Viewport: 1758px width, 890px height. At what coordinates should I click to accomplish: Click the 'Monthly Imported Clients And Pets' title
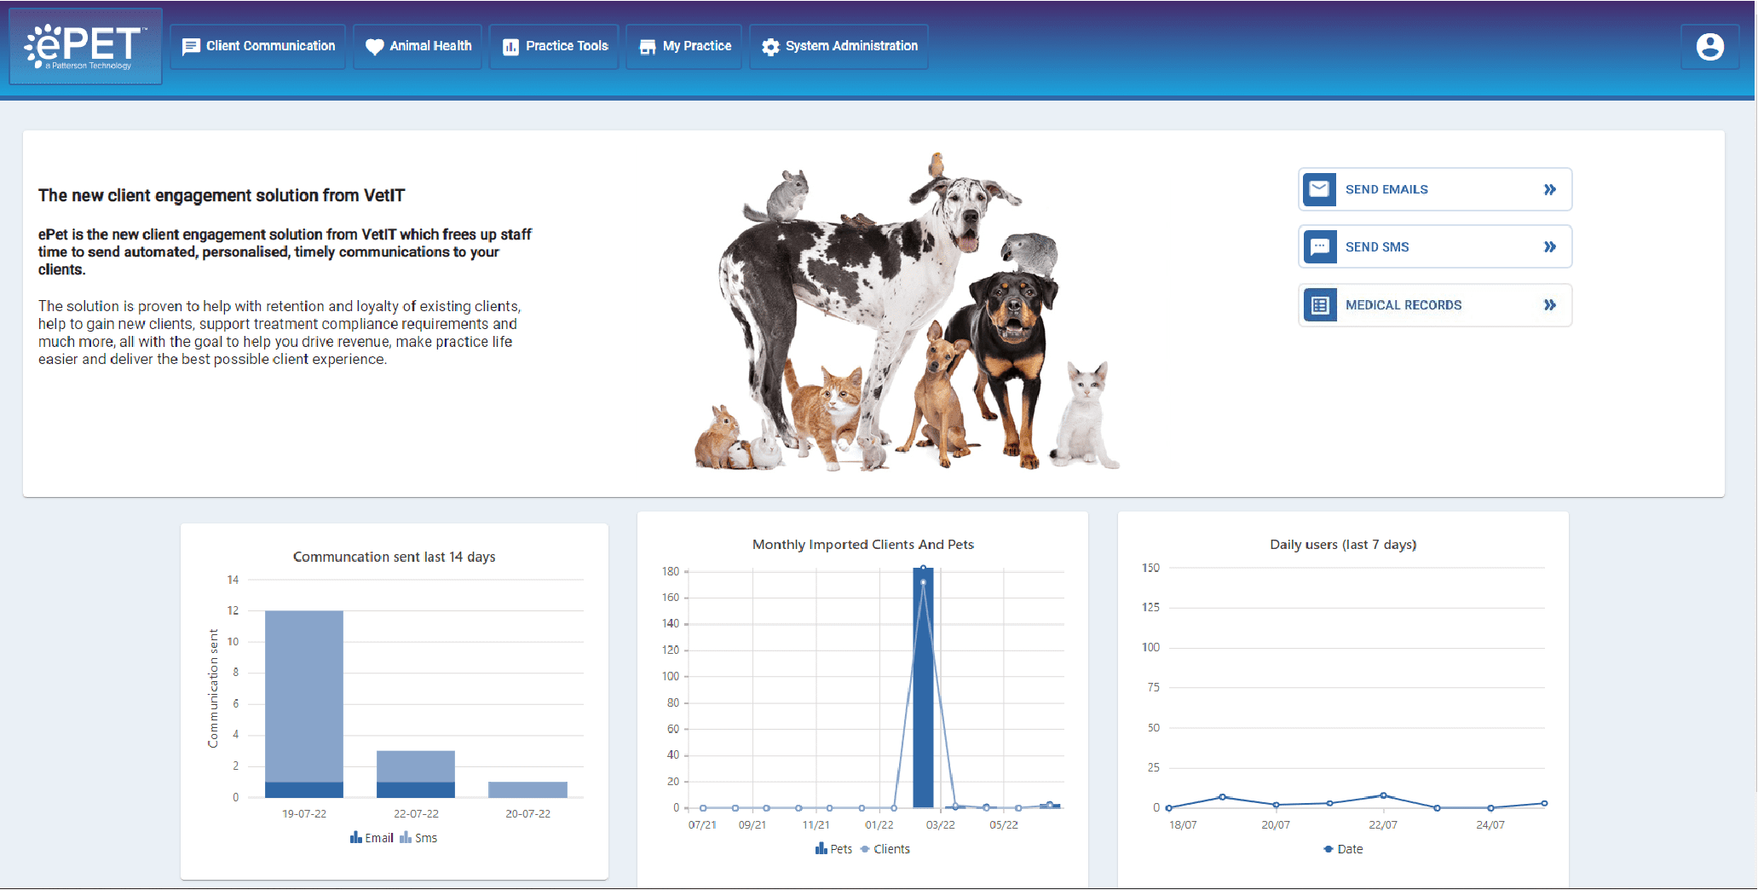863,545
